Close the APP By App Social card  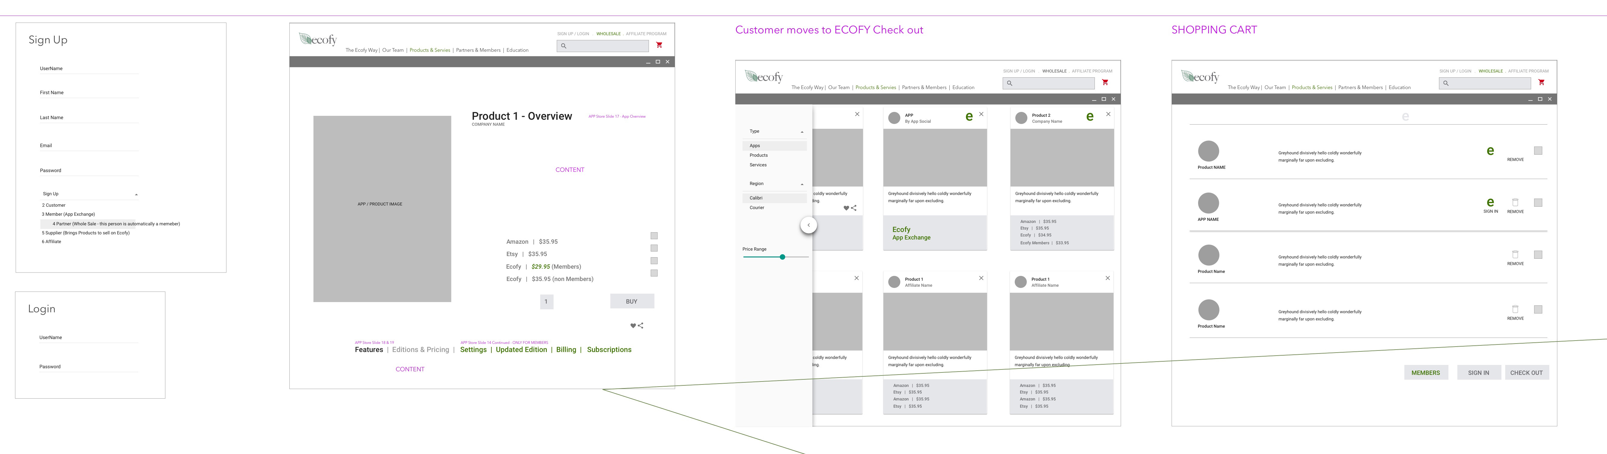981,114
